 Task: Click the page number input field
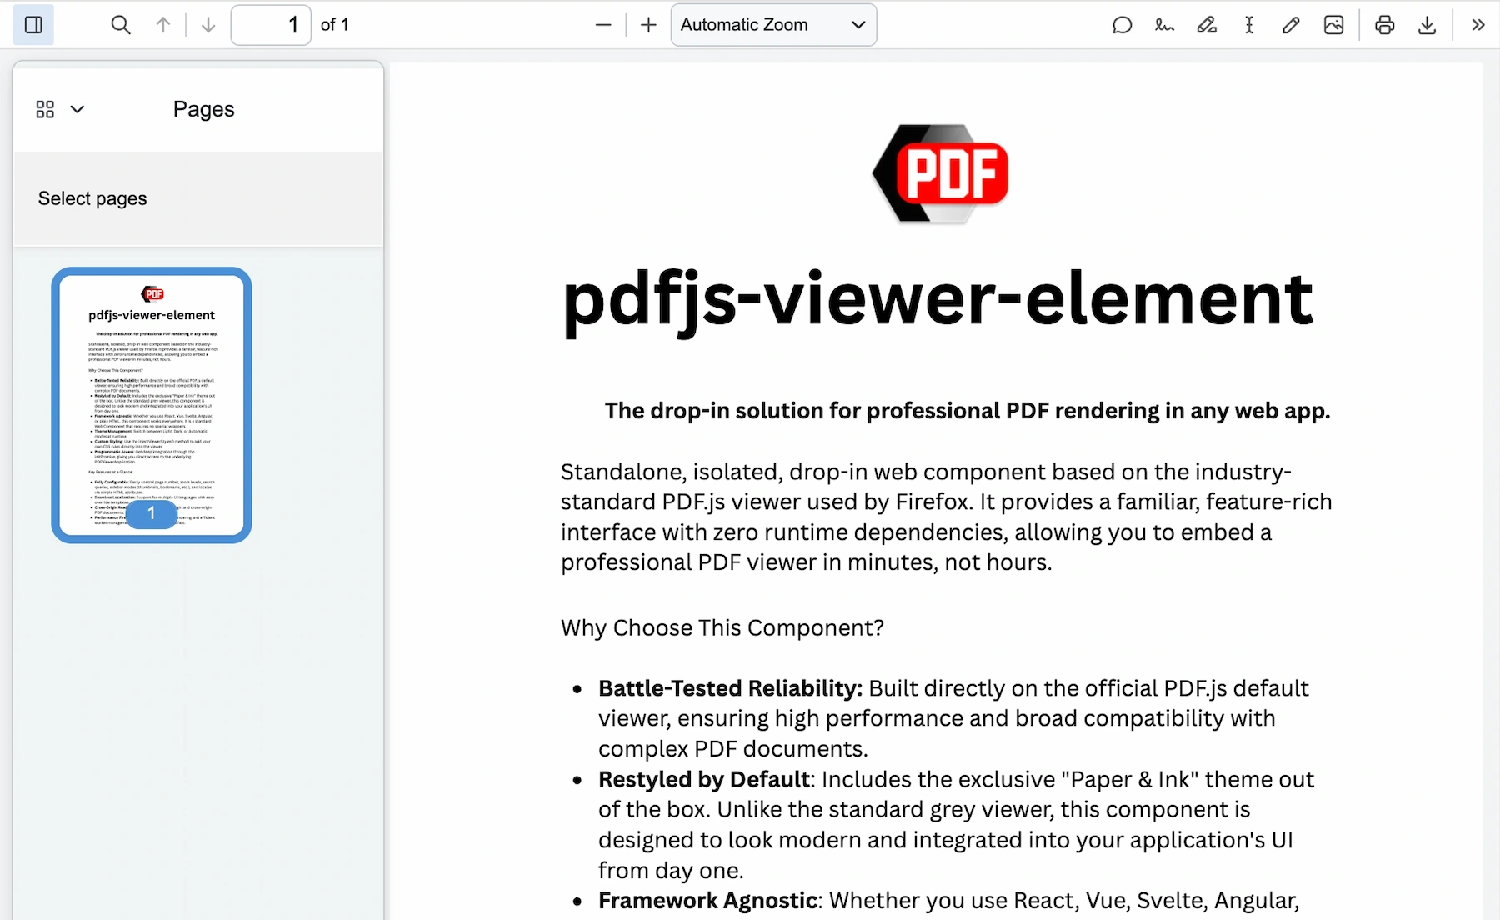(x=271, y=25)
